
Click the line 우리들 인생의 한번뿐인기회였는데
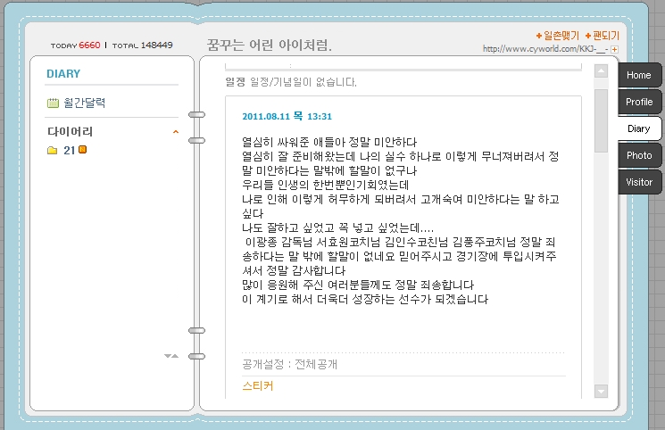pos(326,185)
